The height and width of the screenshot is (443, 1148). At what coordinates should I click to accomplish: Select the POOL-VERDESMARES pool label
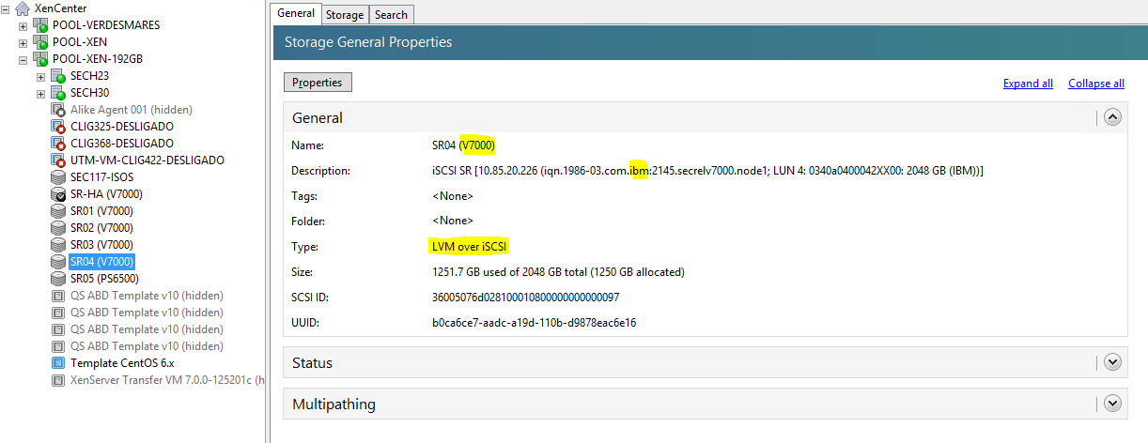(106, 25)
